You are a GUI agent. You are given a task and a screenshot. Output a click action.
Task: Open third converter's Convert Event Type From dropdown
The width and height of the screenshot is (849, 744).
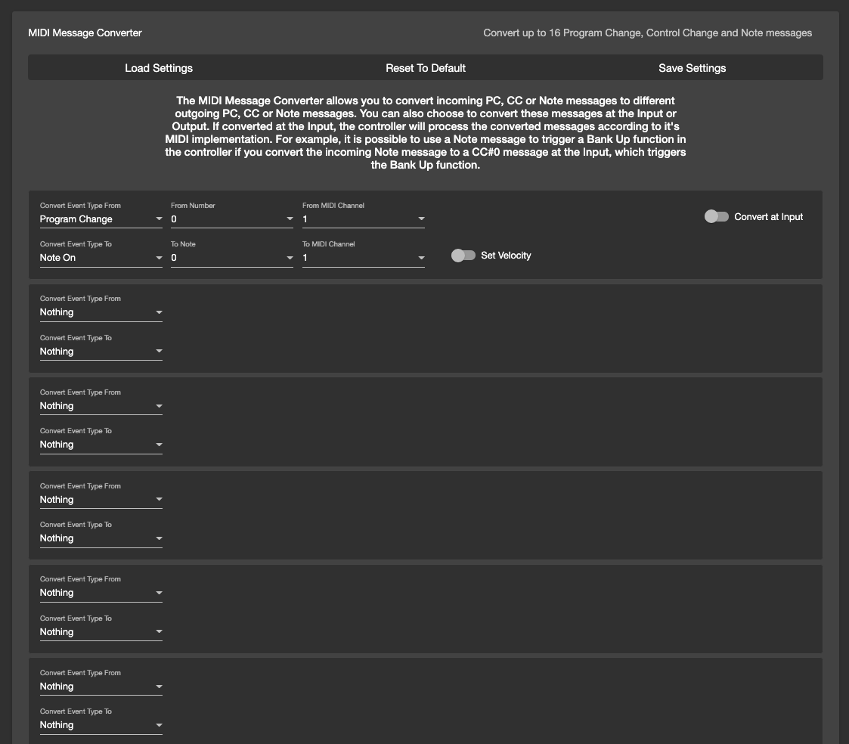(101, 406)
